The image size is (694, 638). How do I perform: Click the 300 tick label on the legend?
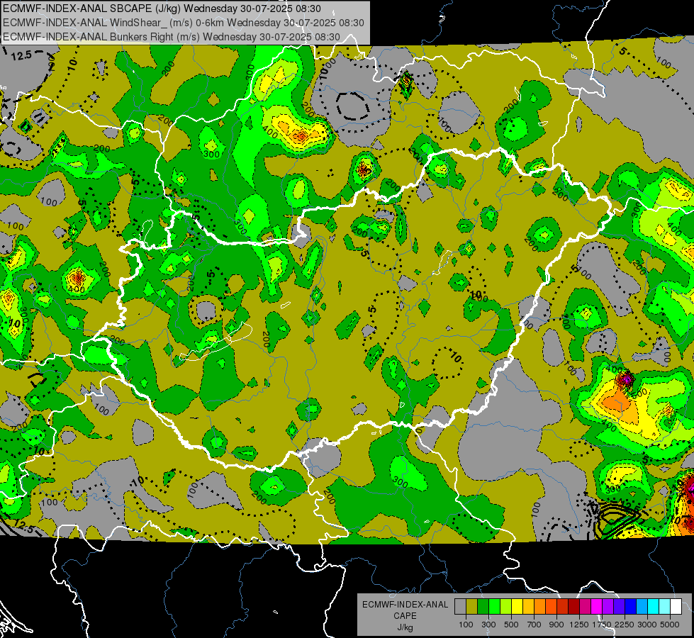point(488,625)
